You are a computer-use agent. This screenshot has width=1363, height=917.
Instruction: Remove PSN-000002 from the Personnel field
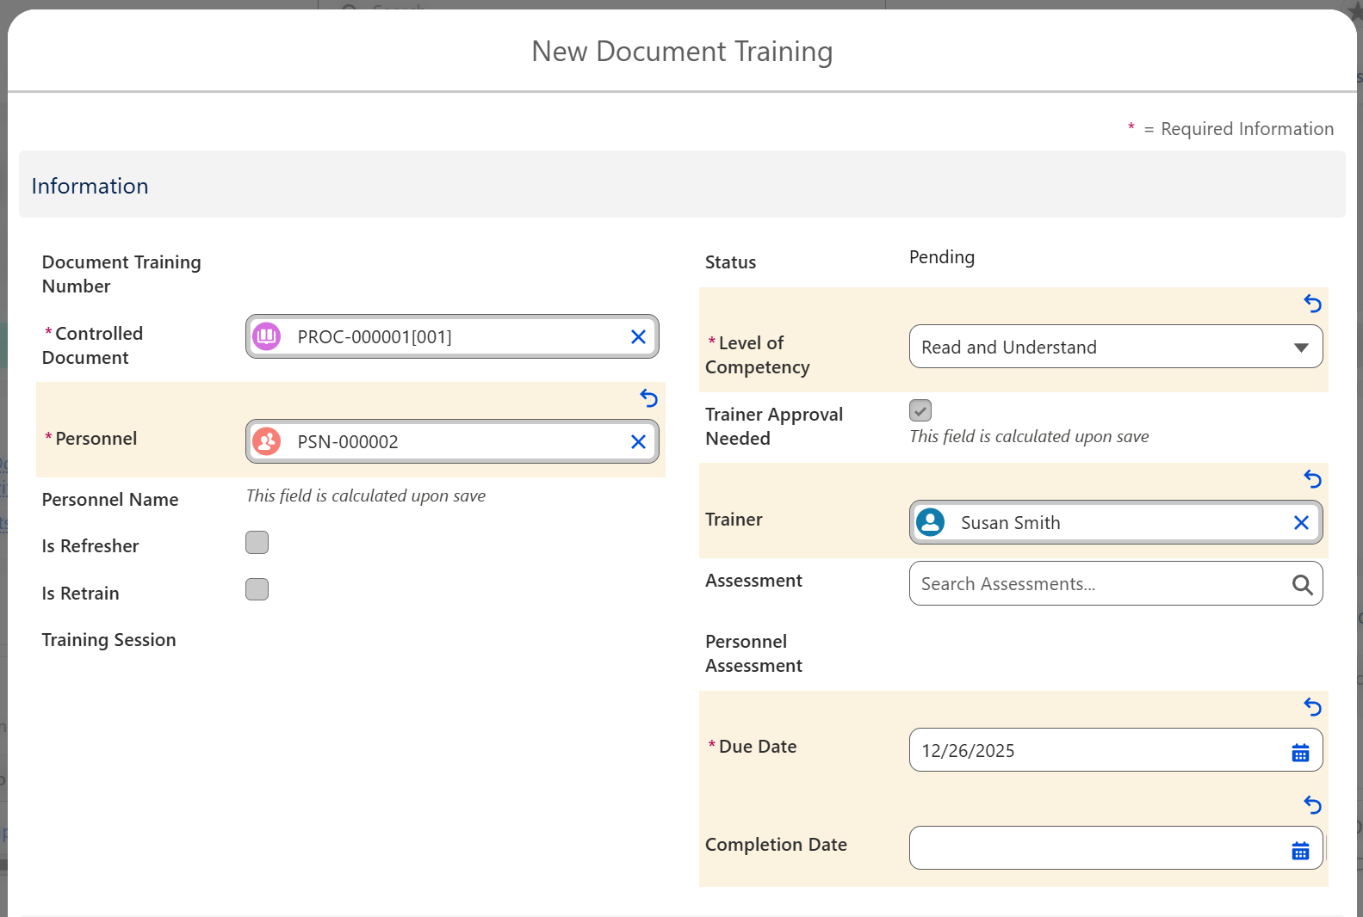[638, 442]
